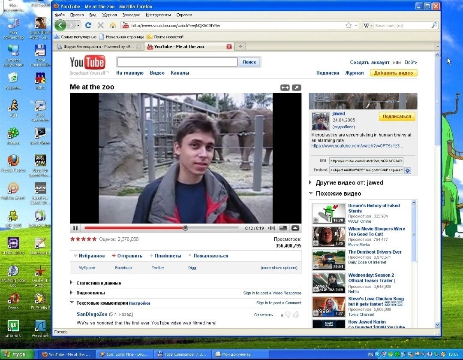Open search engine selector dropdown
Viewport: 463px width, 360px height.
371,25
